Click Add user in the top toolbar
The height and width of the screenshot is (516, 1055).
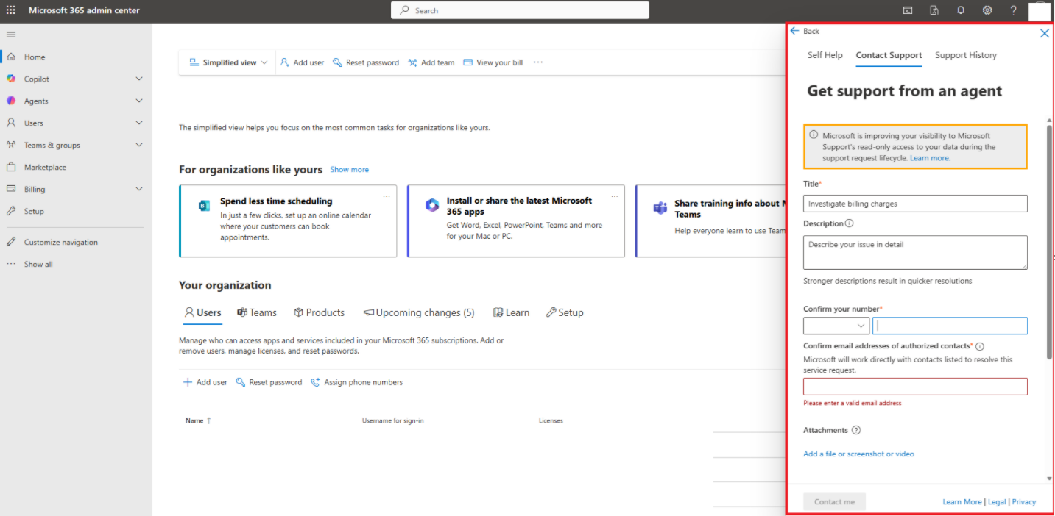[302, 62]
